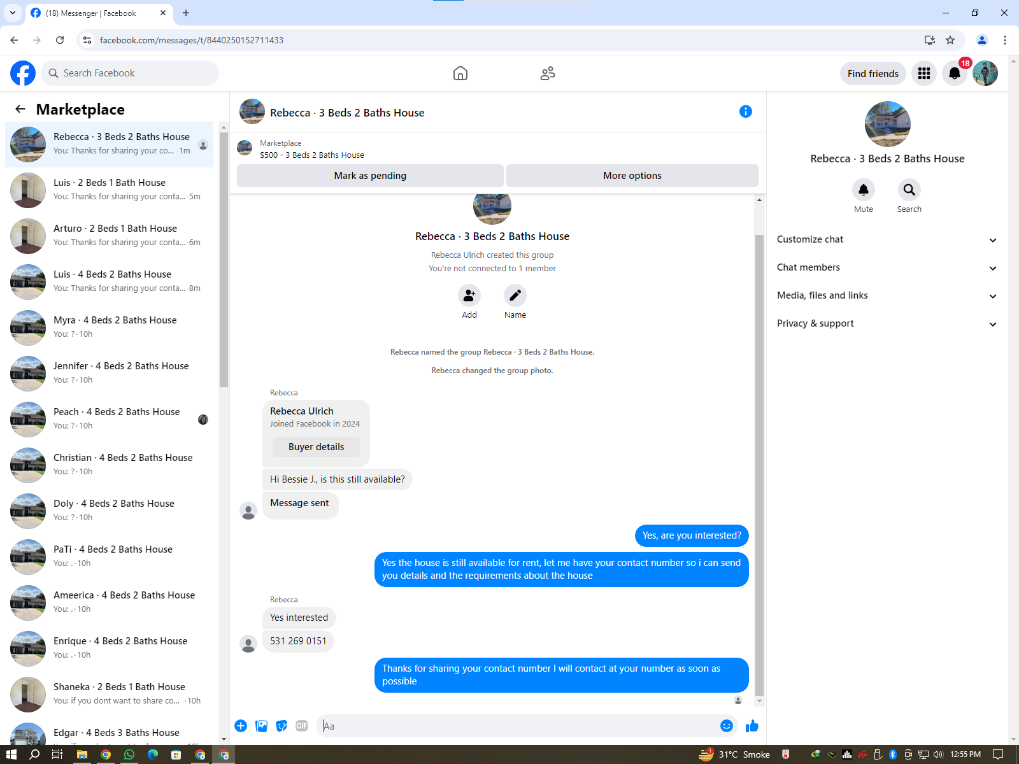
Task: Click the message thread vertical scrollbar
Action: click(x=759, y=465)
